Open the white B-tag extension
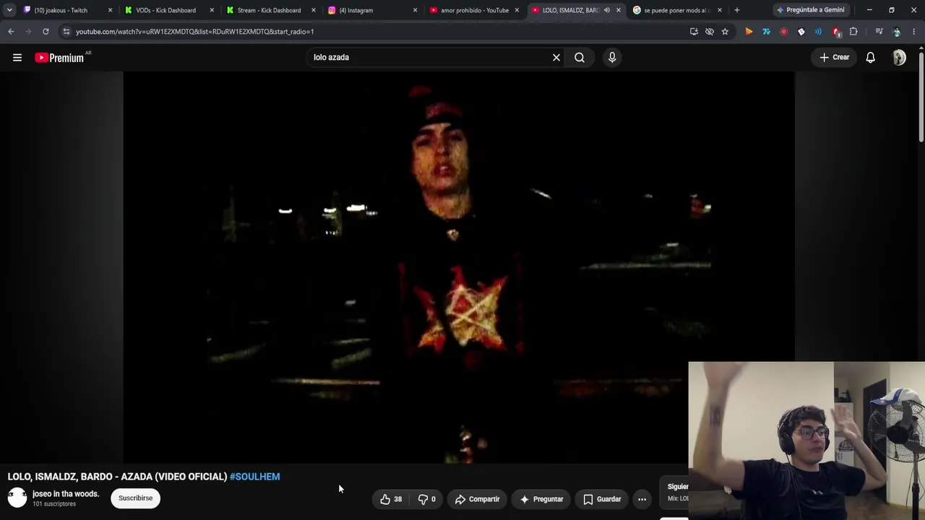925x520 pixels. point(801,32)
